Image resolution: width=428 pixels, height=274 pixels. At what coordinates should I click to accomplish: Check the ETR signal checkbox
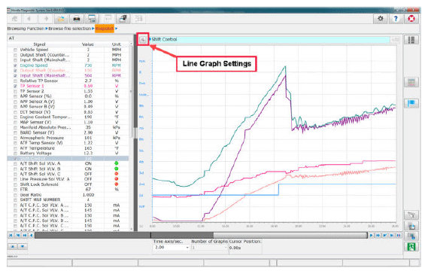point(15,190)
